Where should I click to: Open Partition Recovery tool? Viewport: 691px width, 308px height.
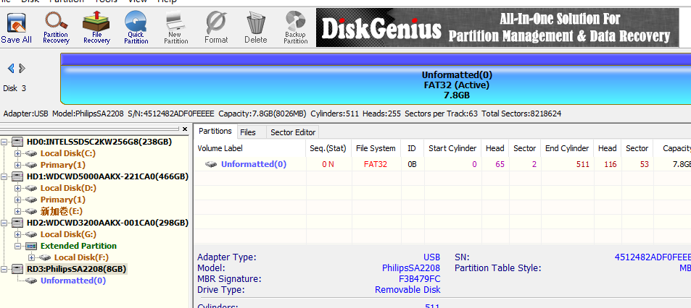point(56,27)
